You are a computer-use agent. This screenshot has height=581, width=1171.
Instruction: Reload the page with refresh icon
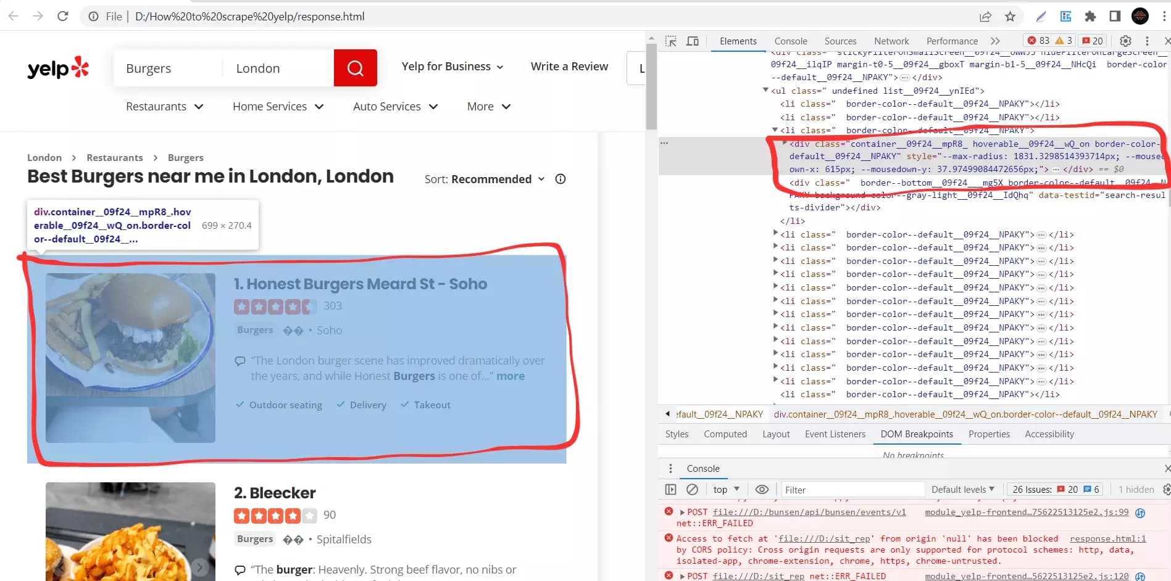[63, 16]
